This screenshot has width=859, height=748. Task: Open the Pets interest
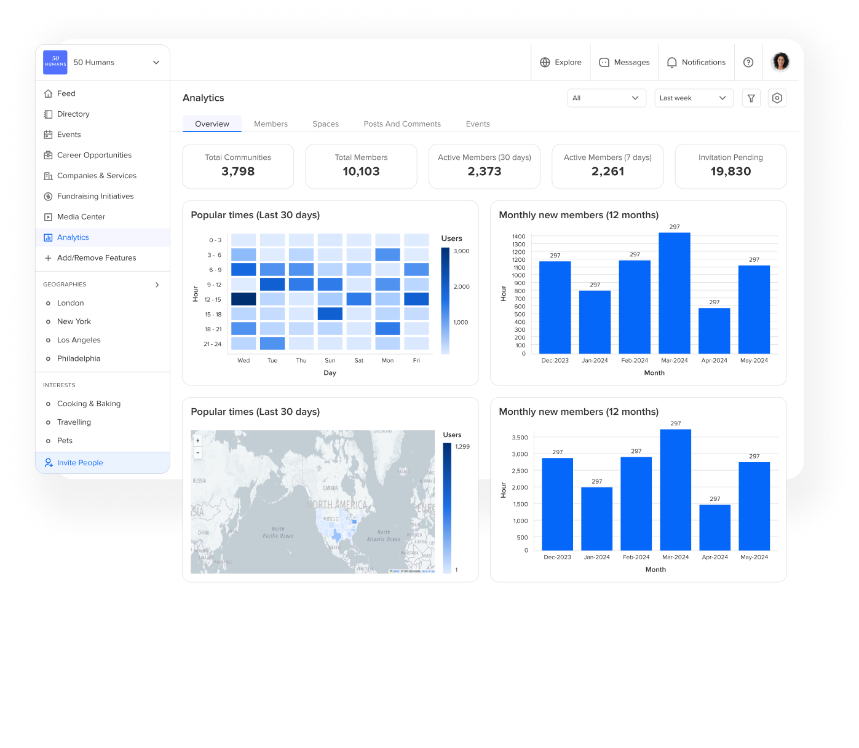(x=65, y=441)
